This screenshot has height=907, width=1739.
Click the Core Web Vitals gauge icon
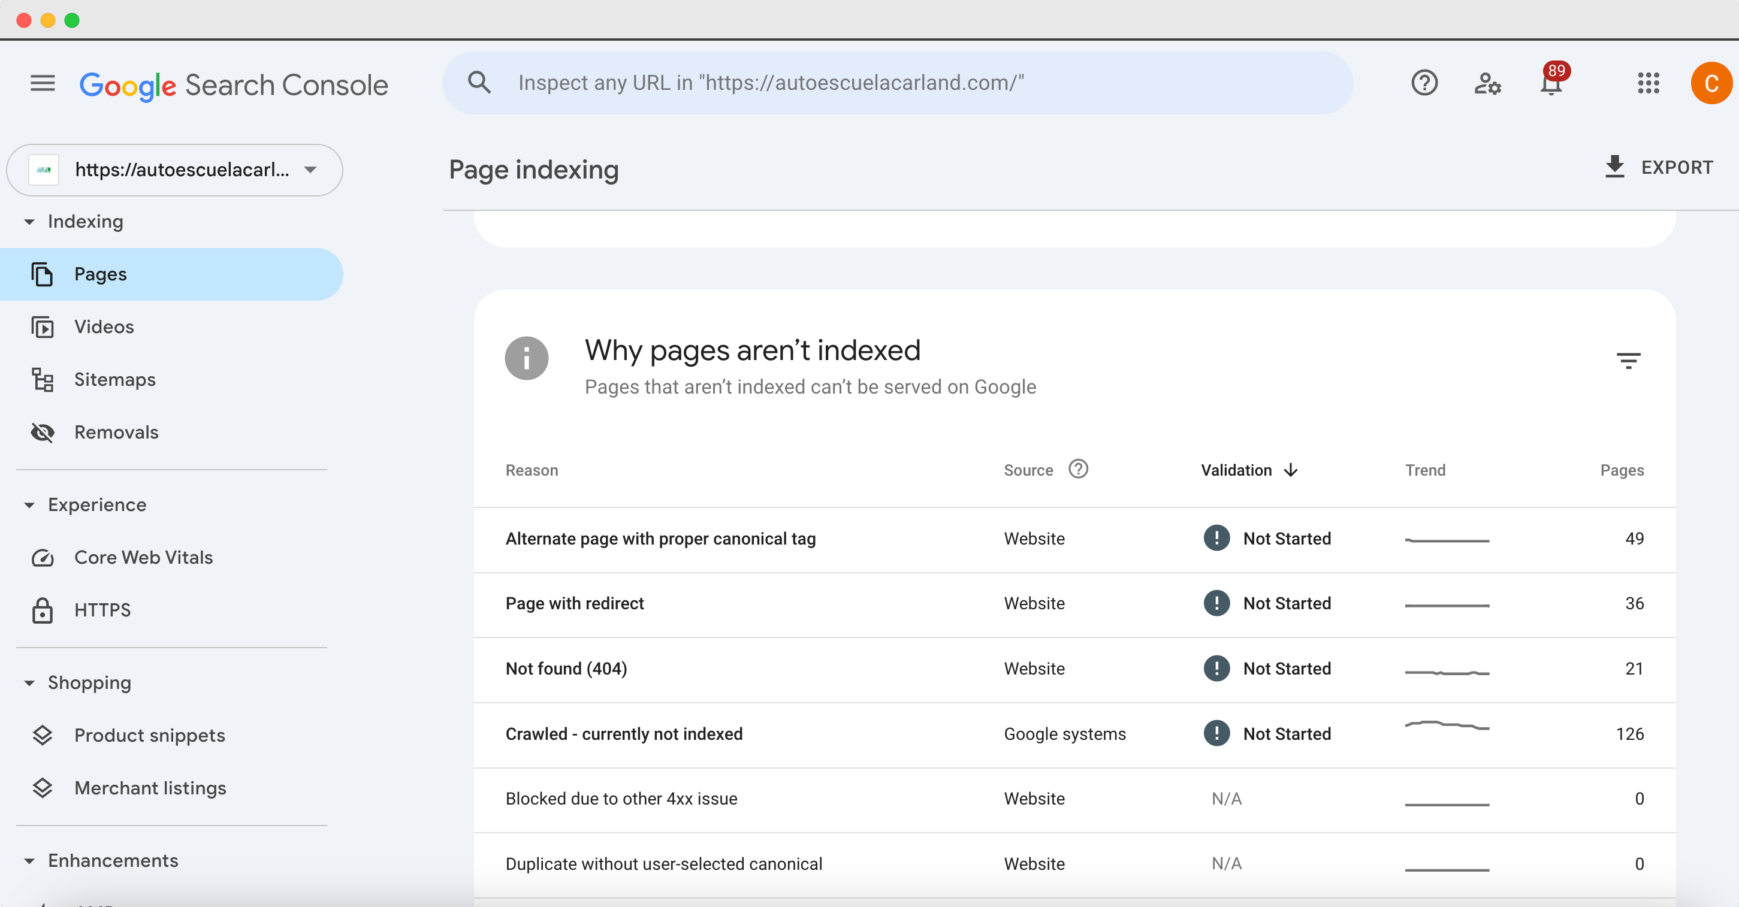coord(43,557)
